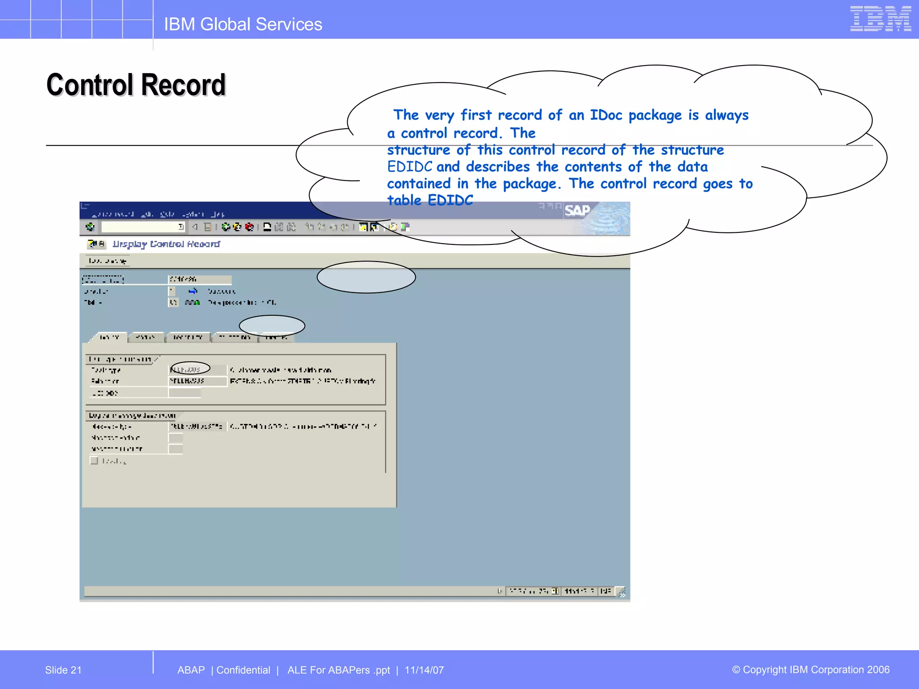Open the command field history dropdown
The image size is (919, 689).
181,227
